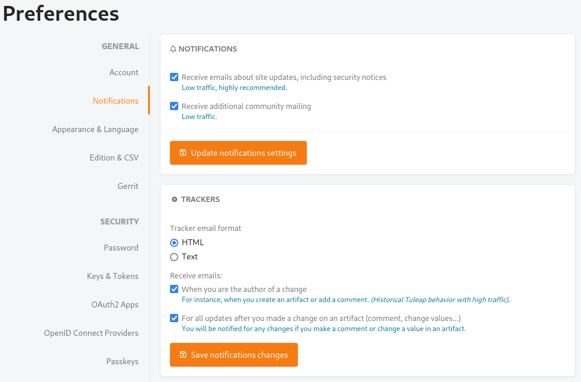This screenshot has height=382, width=581.
Task: Select the Text tracker email format
Action: (174, 256)
